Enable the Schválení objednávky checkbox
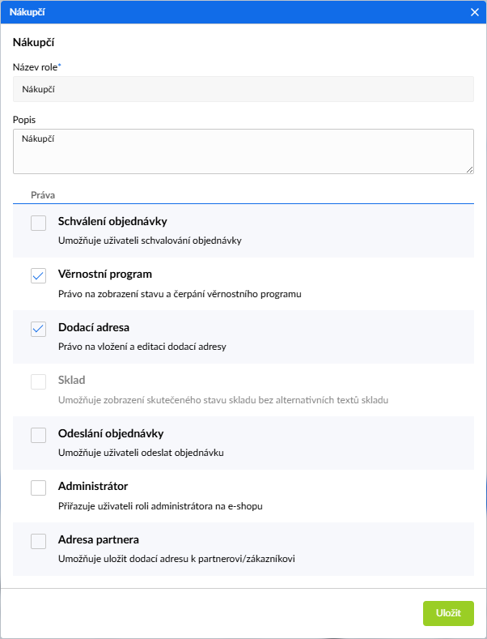Viewport: 487px width, 639px height. click(38, 224)
